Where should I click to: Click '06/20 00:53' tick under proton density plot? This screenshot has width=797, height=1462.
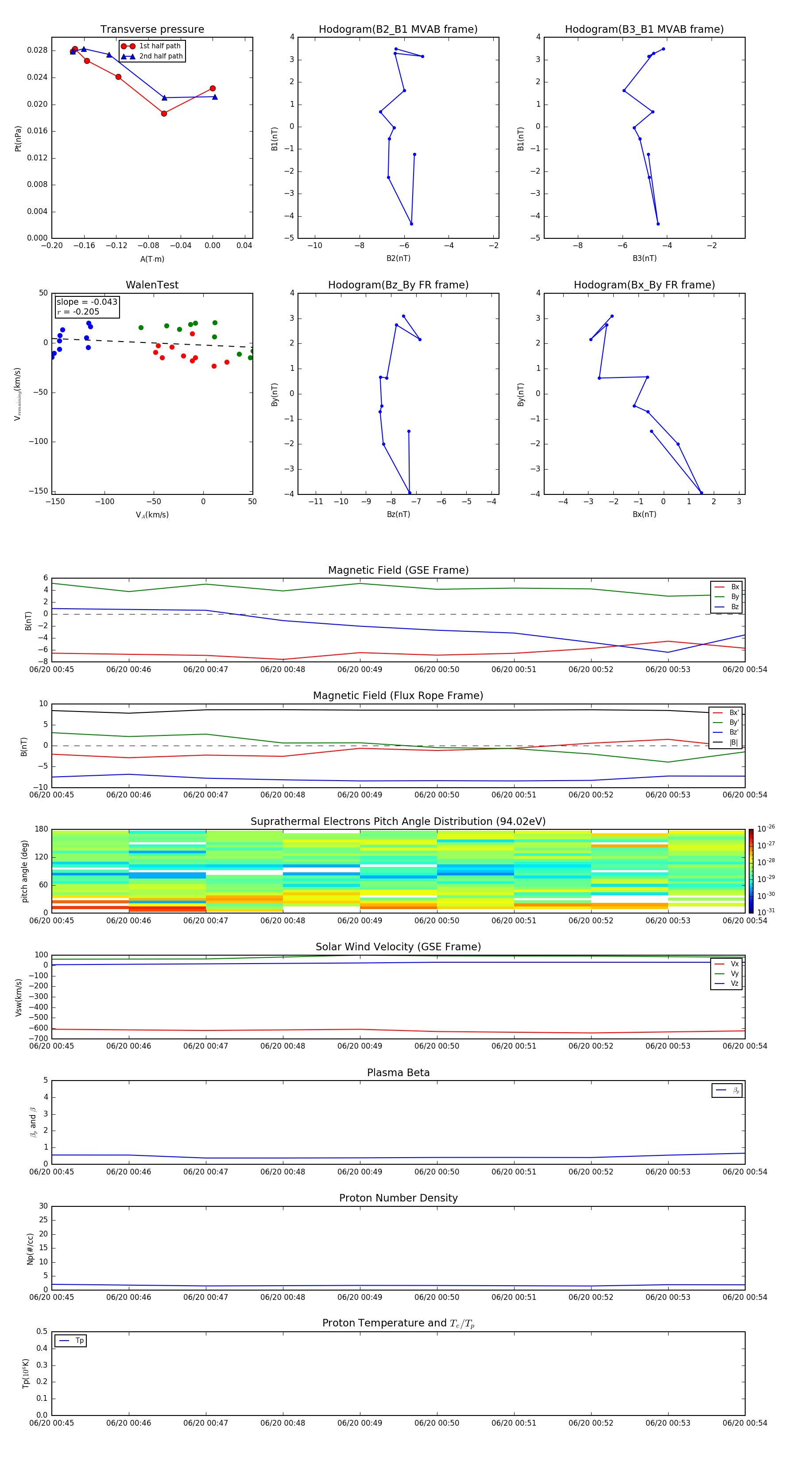coord(668,1297)
